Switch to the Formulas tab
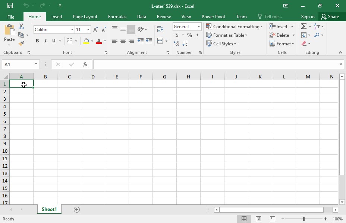This screenshot has height=223, width=346. (x=117, y=17)
